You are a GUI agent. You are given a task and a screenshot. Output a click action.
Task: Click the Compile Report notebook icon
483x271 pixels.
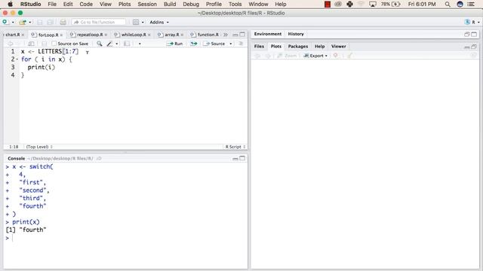(x=127, y=44)
